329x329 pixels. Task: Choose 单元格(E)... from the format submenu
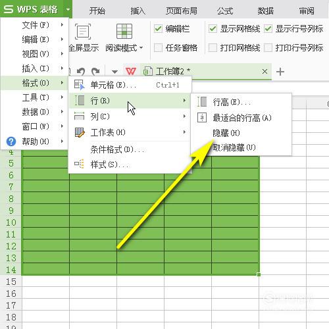(x=130, y=85)
